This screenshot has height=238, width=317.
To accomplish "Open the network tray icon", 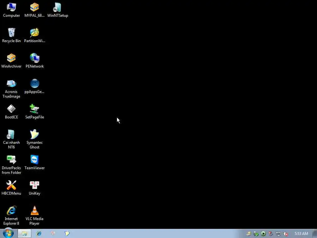I will 278,234.
